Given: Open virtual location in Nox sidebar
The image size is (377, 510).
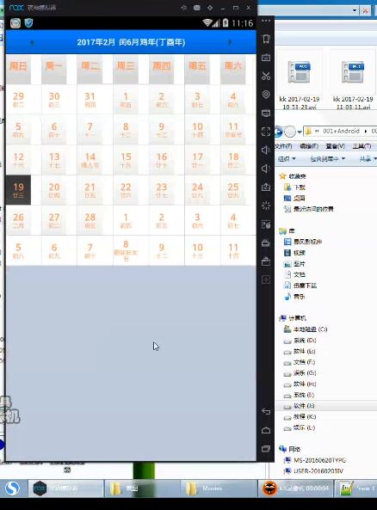Looking at the screenshot, I should coord(266,95).
